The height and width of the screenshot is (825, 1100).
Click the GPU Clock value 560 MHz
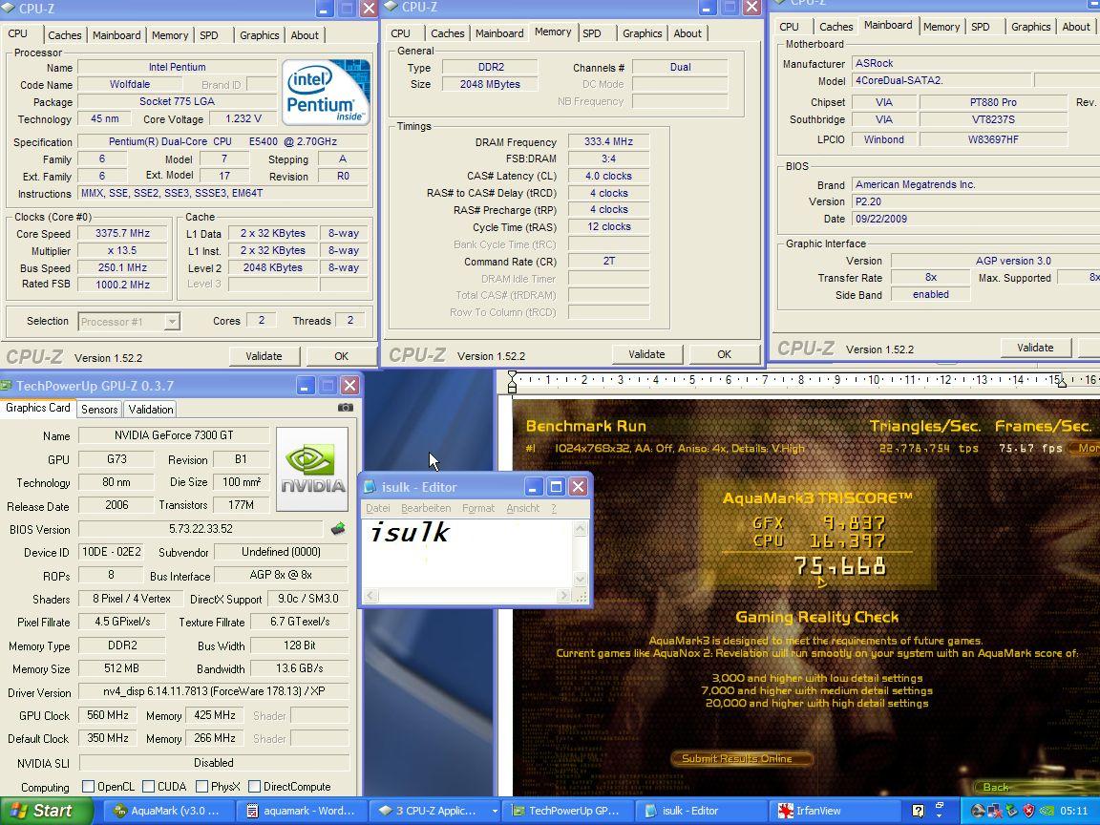107,715
